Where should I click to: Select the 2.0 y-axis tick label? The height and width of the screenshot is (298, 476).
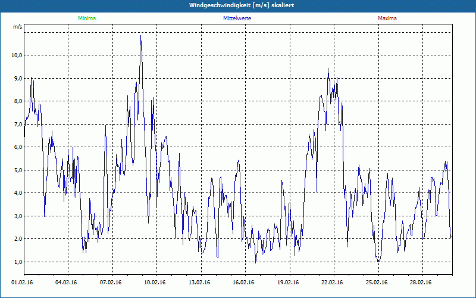17,239
